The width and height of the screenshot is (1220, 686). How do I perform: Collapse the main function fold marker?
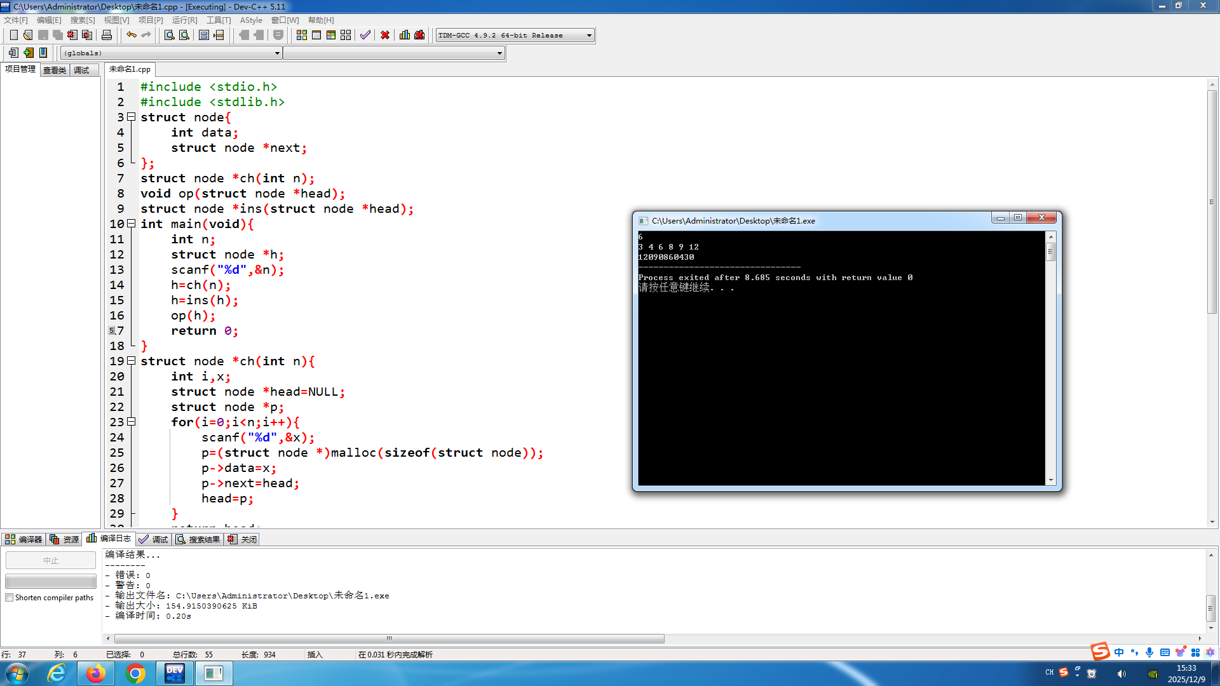point(132,224)
